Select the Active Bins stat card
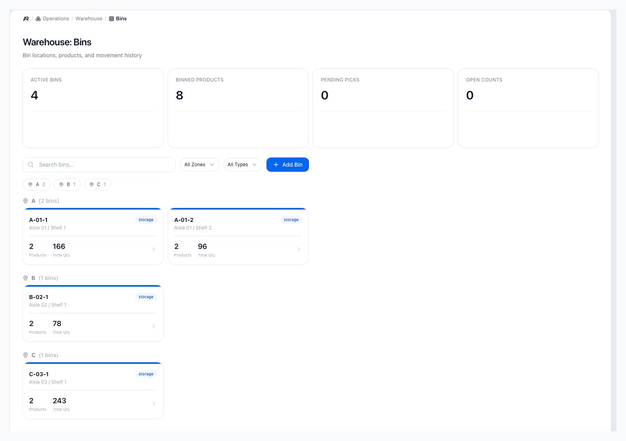 (93, 108)
